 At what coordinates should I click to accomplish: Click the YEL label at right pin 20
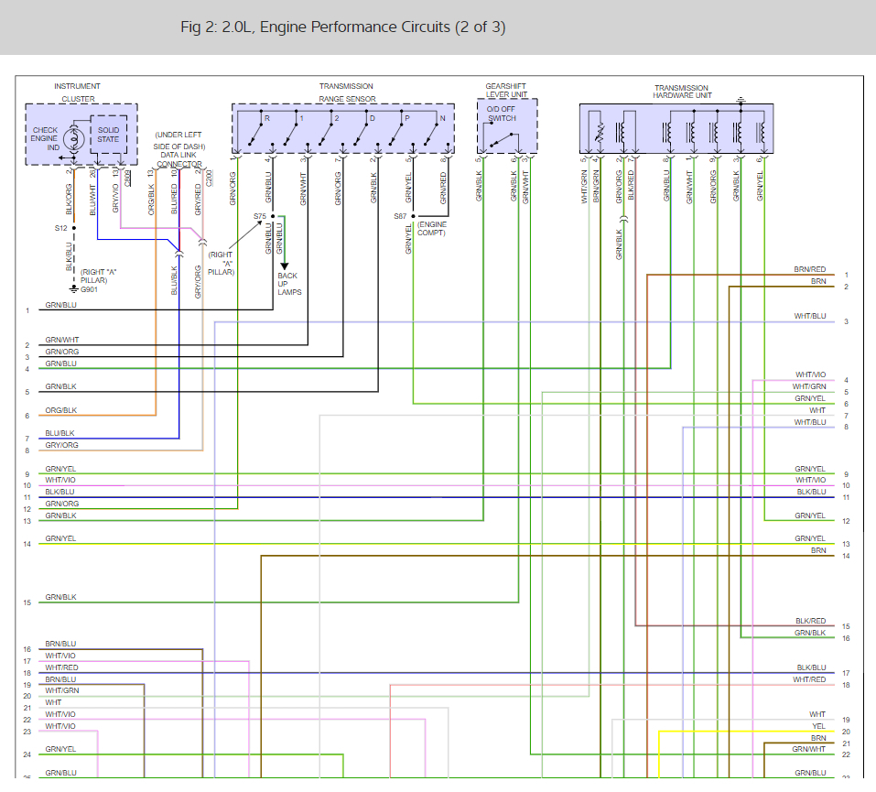(x=818, y=726)
